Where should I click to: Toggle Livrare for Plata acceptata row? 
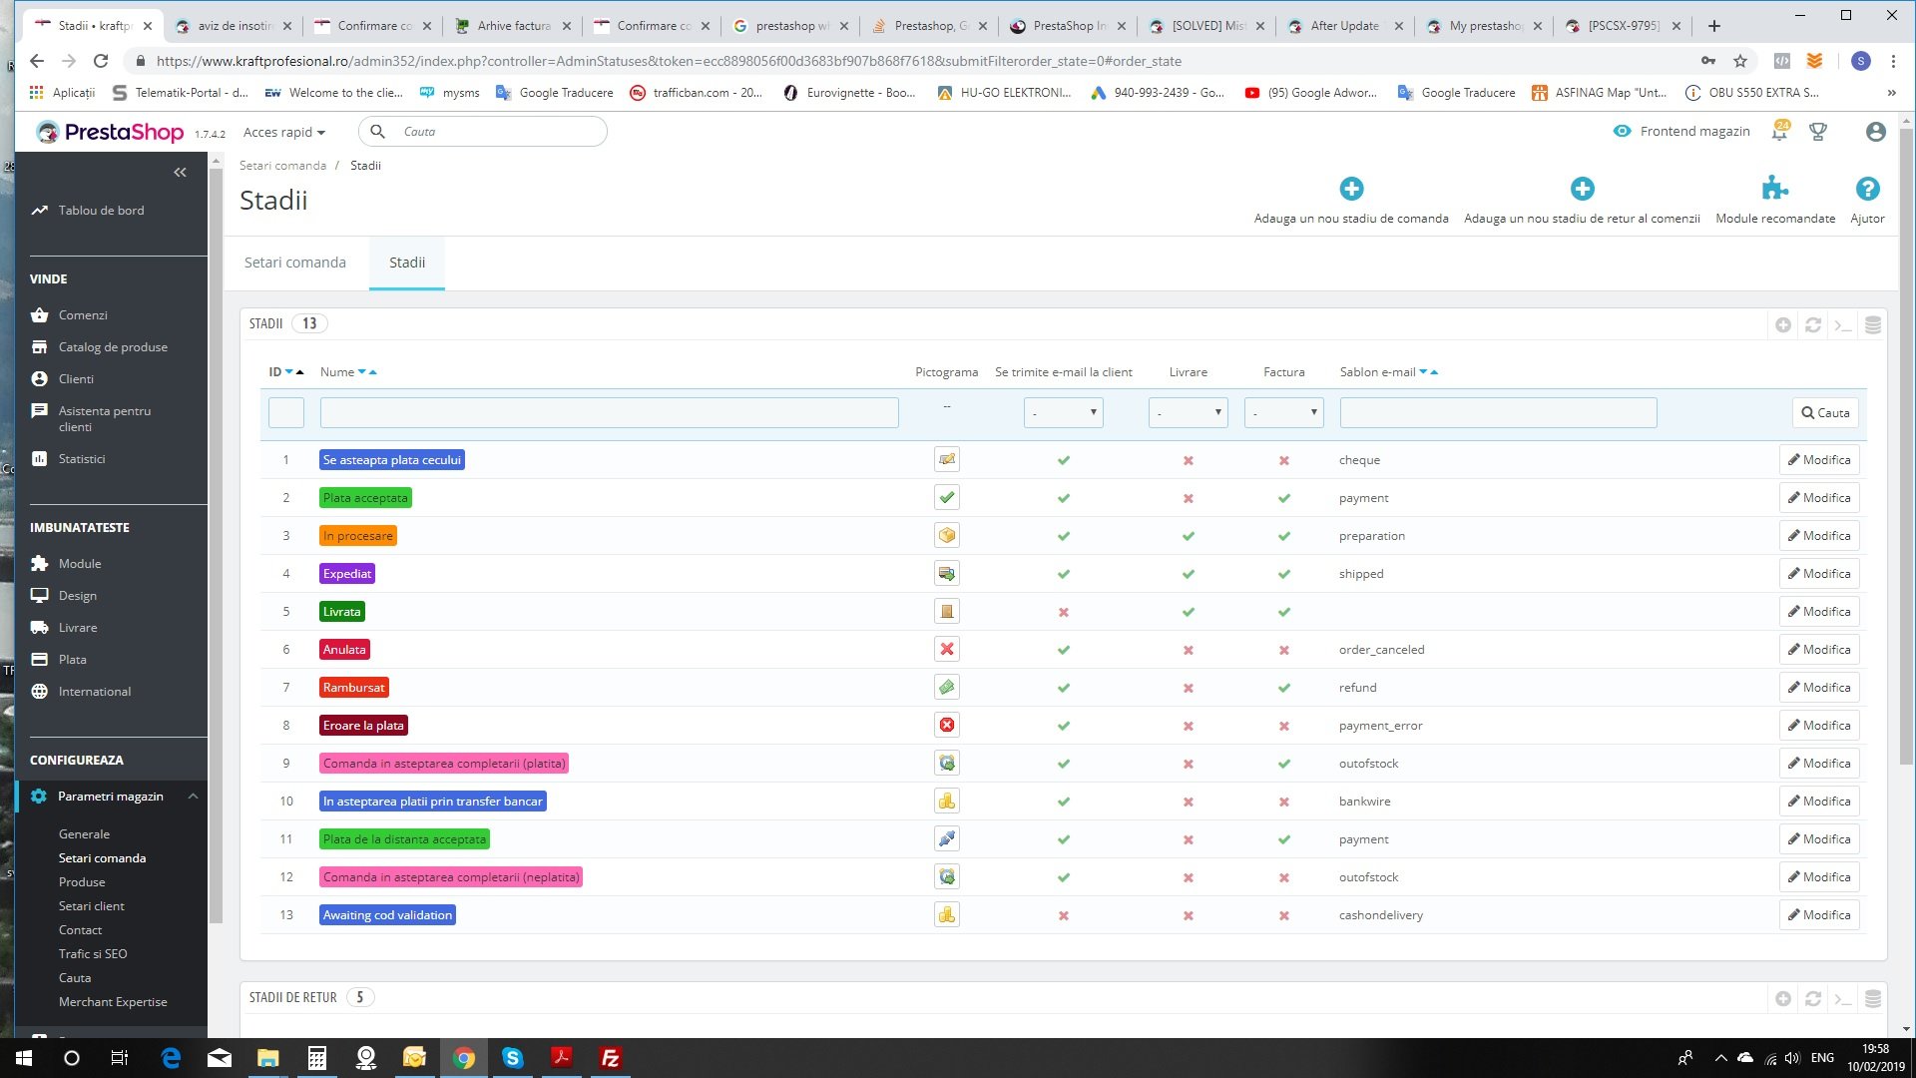tap(1188, 498)
